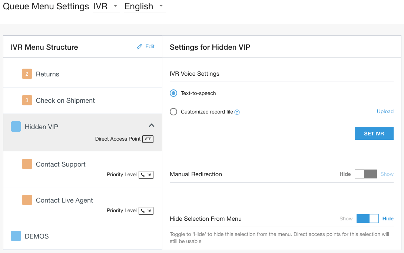Screen dimensions: 404x253
Task: Click the Upload link
Action: pyautogui.click(x=385, y=112)
